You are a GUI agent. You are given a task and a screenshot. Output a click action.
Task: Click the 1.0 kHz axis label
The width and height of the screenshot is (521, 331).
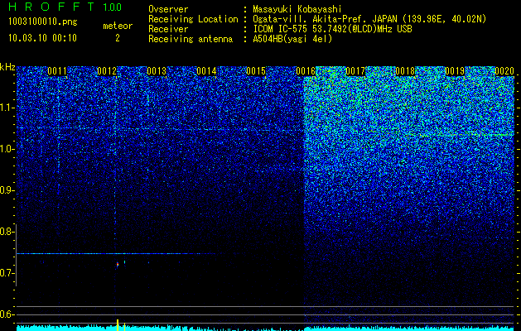(7, 149)
